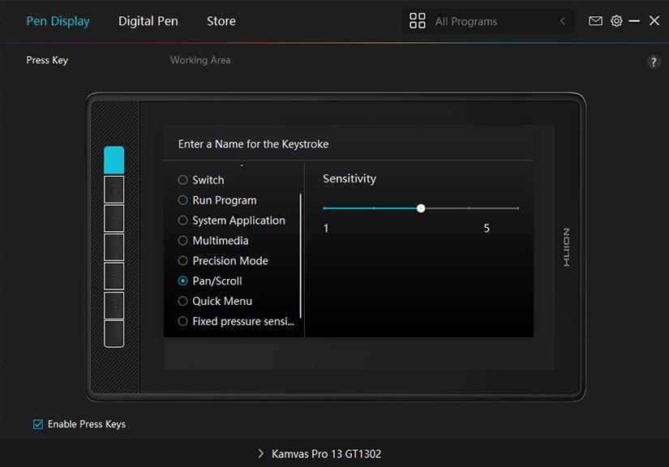Switch to the Digital Pen tab
This screenshot has height=467, width=669.
(148, 21)
